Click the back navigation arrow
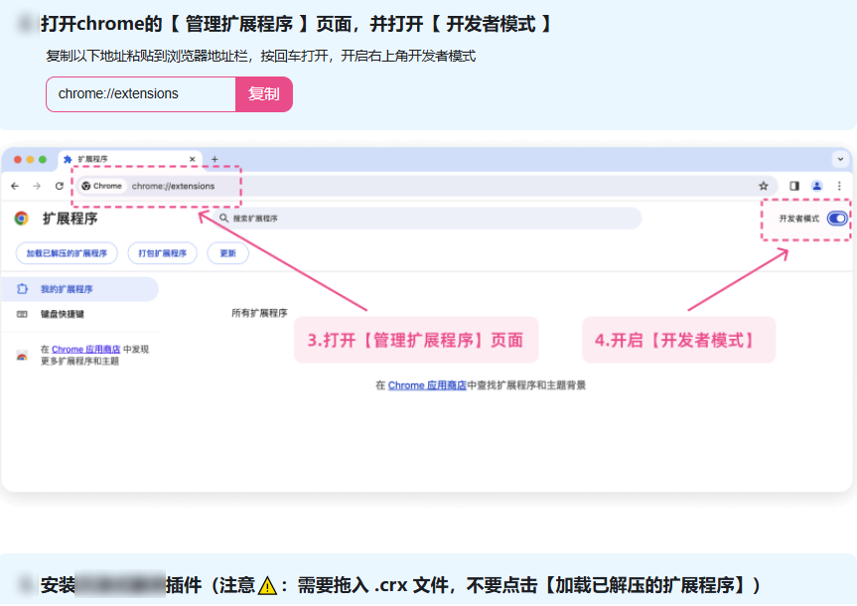 point(14,186)
